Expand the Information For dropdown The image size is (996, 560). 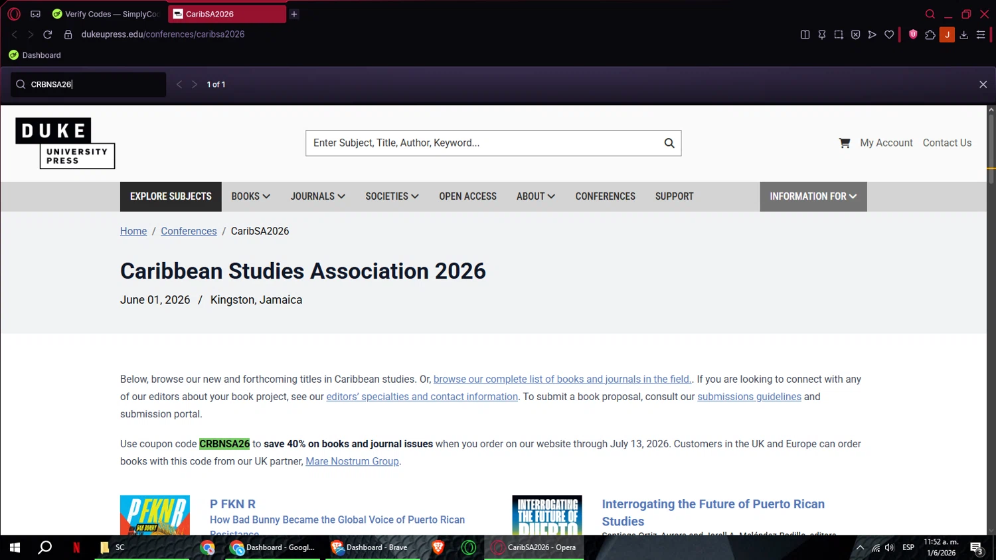(813, 196)
